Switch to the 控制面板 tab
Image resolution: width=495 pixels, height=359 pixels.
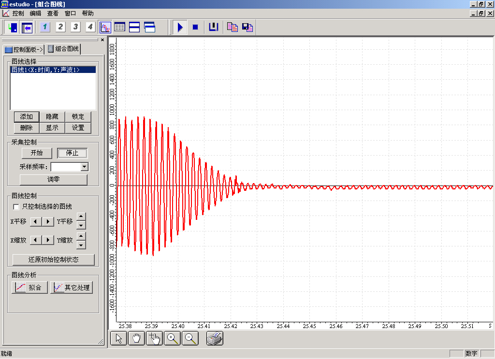[x=24, y=49]
